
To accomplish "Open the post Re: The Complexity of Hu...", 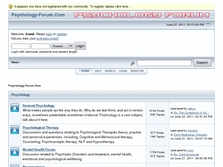I will (x=191, y=113).
